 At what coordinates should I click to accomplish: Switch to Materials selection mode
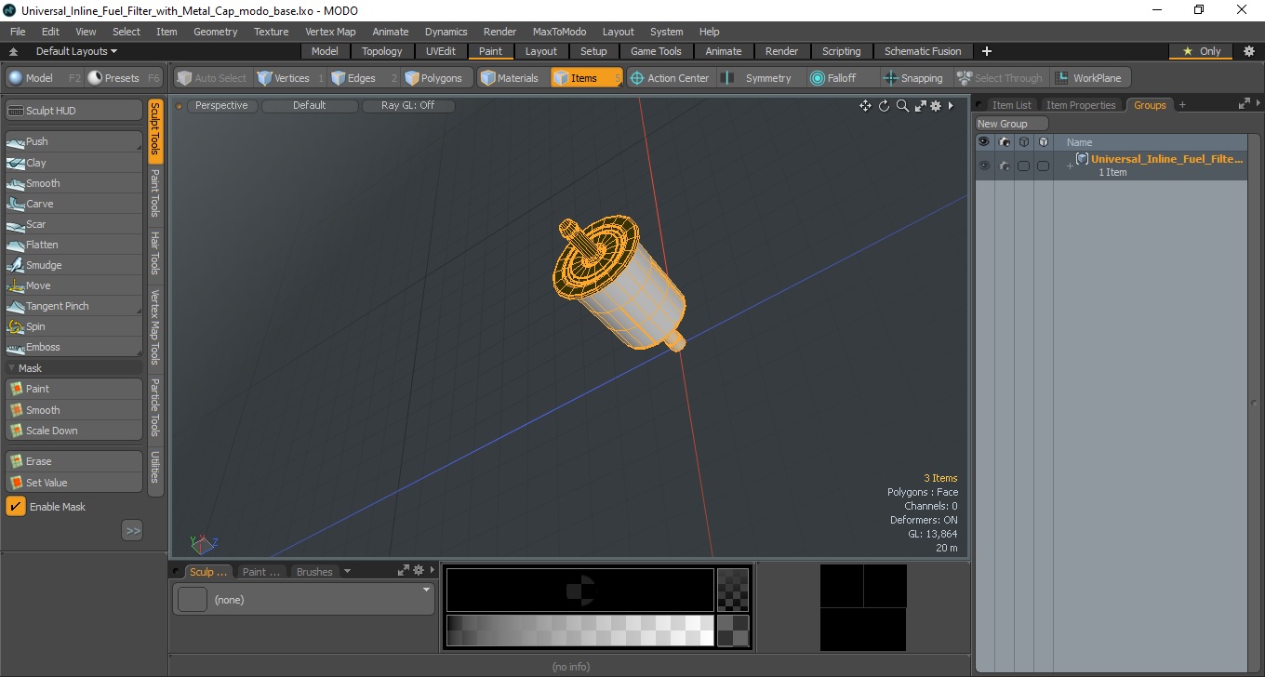[510, 78]
